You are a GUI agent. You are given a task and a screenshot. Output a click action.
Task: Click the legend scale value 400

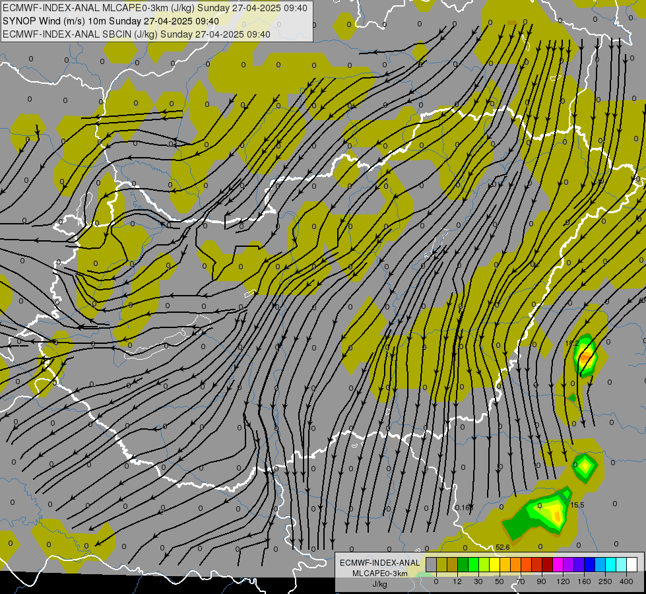pos(626,581)
